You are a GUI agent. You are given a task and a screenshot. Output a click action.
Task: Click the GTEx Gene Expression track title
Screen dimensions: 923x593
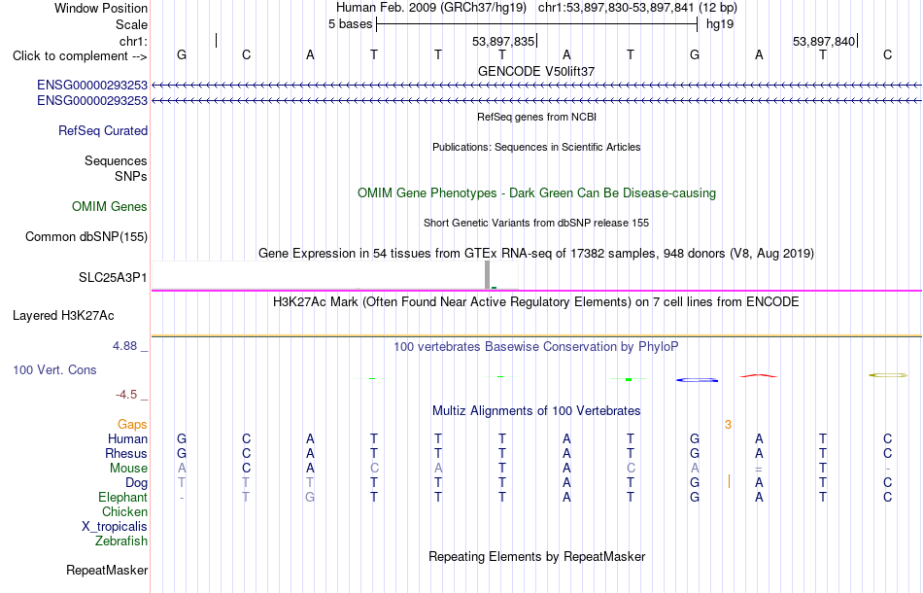pyautogui.click(x=536, y=253)
